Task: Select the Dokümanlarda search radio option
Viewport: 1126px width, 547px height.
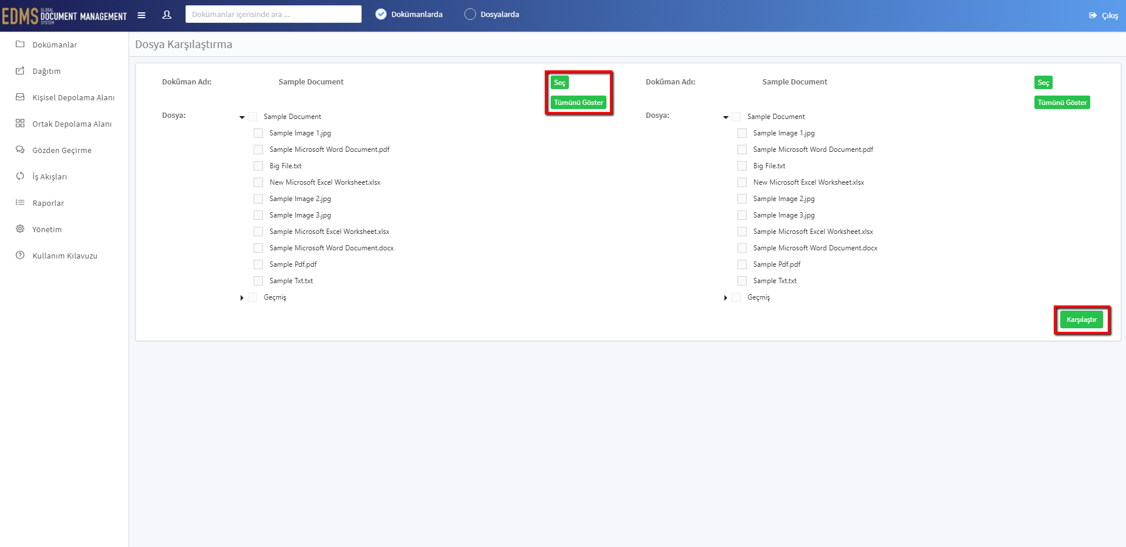Action: (381, 14)
